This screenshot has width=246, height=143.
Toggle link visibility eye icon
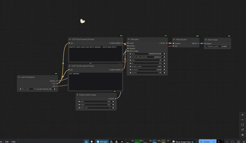pos(242,135)
